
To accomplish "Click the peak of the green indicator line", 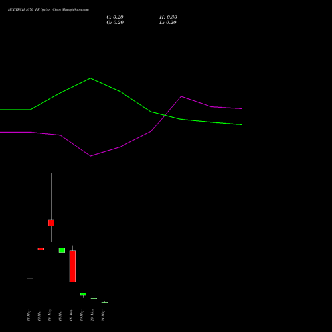I will [90, 78].
